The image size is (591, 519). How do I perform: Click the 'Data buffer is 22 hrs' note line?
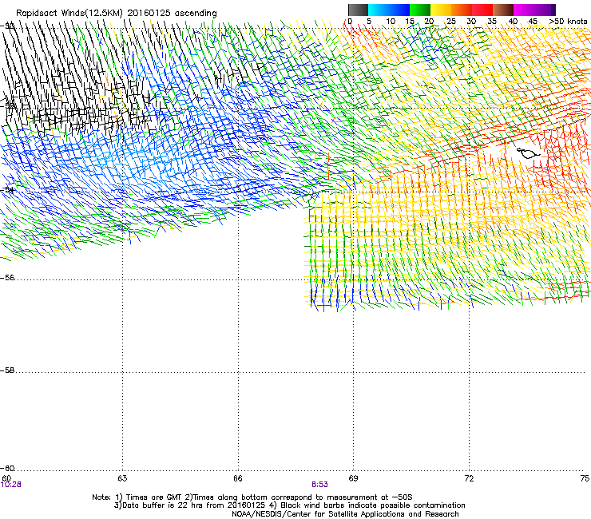pyautogui.click(x=289, y=505)
